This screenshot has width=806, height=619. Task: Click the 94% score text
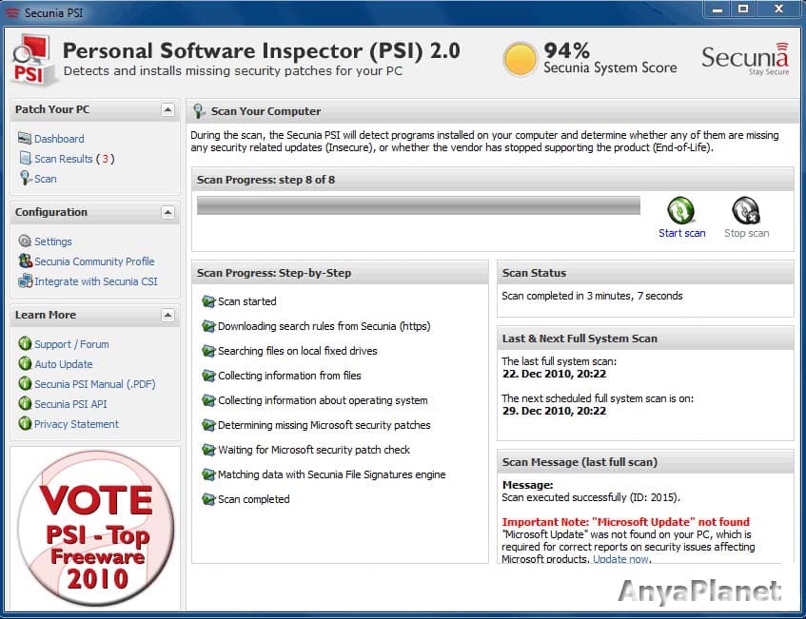pos(567,50)
